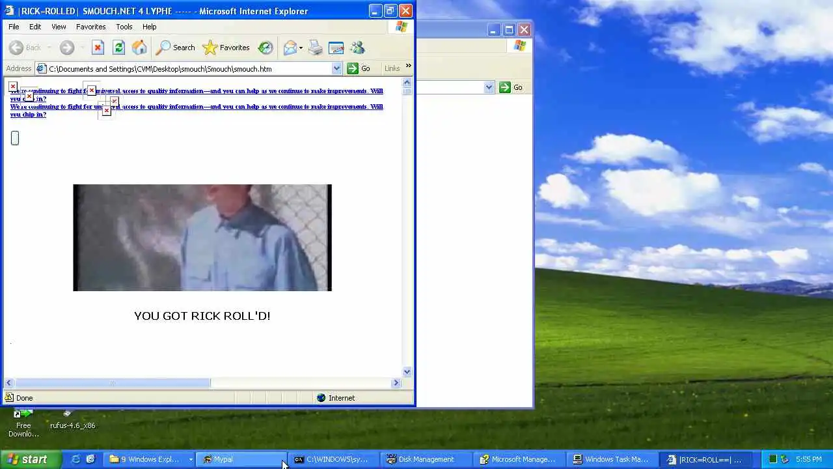
Task: Click the address field showing smouch.htm path
Action: tap(189, 68)
